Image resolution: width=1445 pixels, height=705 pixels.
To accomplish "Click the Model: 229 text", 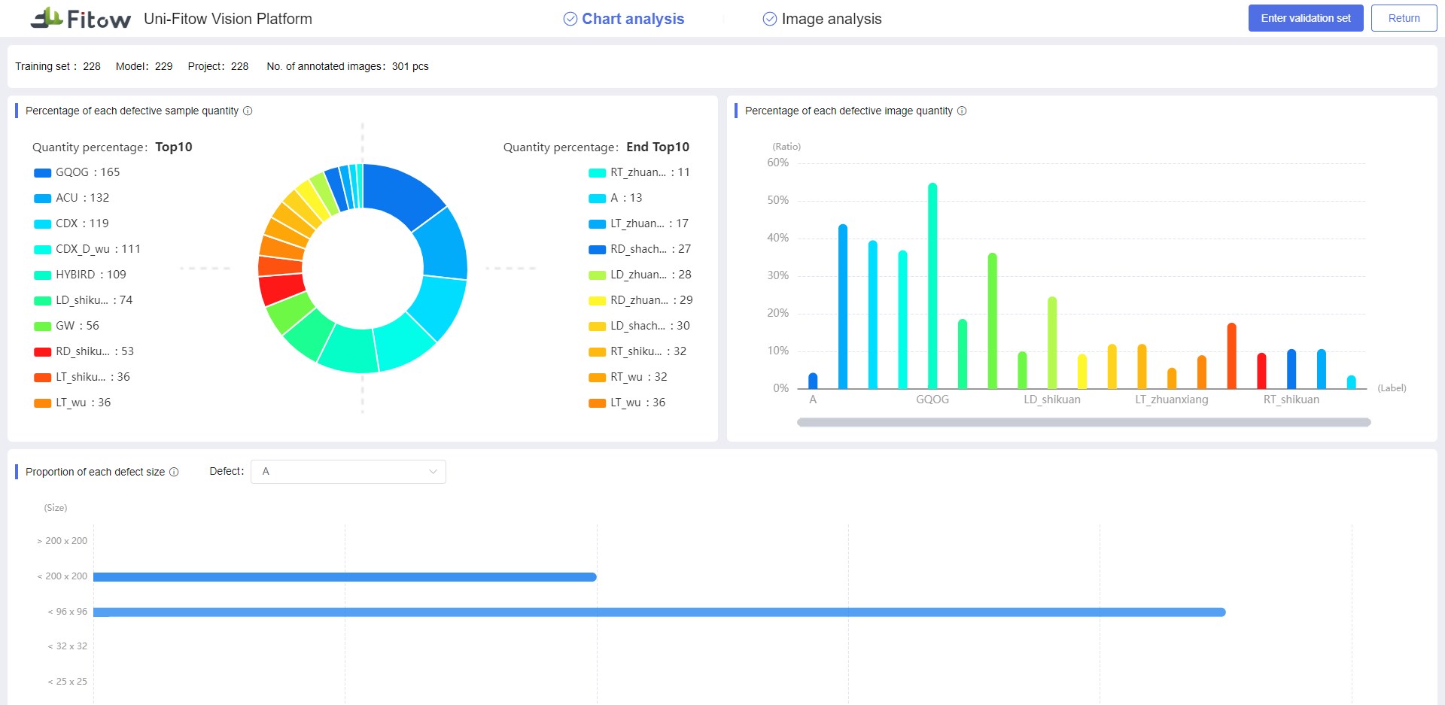I will click(144, 66).
